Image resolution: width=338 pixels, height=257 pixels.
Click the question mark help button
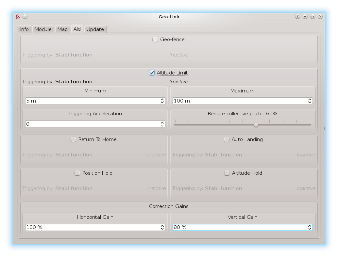[x=297, y=16]
